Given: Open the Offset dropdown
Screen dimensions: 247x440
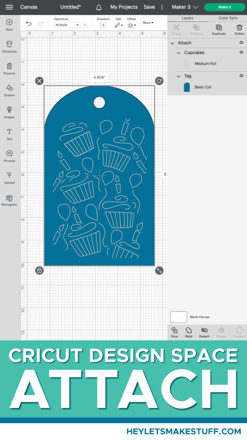Looking at the screenshot, I should [132, 25].
